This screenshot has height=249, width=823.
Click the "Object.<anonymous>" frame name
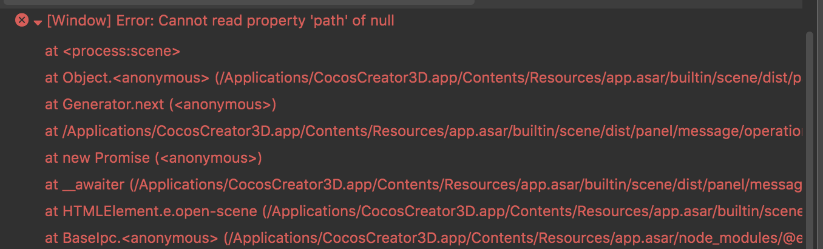click(136, 78)
